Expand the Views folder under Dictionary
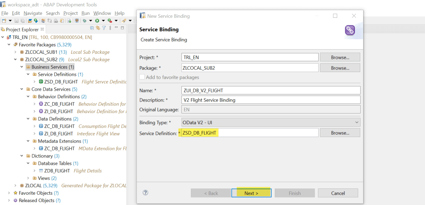This screenshot has width=425, height=205. [x=28, y=178]
